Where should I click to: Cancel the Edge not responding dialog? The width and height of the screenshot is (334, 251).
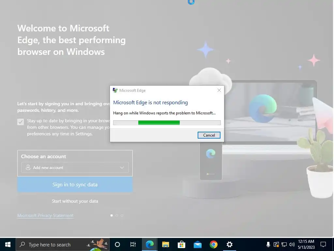[x=209, y=135]
